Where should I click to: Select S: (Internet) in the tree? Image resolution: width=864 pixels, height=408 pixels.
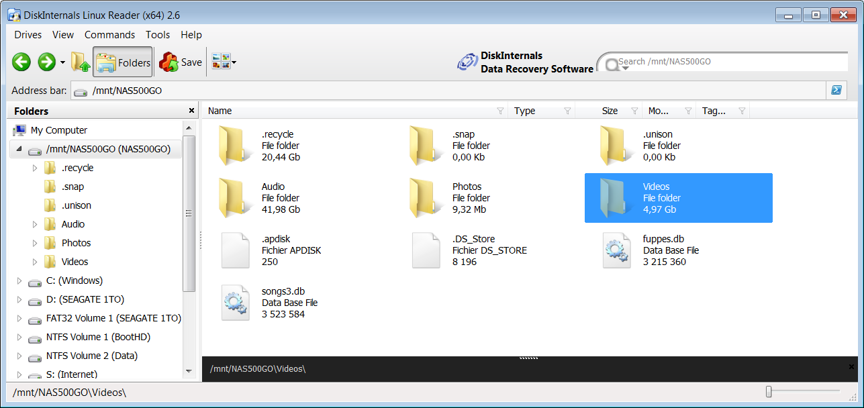72,374
